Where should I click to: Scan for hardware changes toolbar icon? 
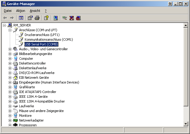(56, 18)
